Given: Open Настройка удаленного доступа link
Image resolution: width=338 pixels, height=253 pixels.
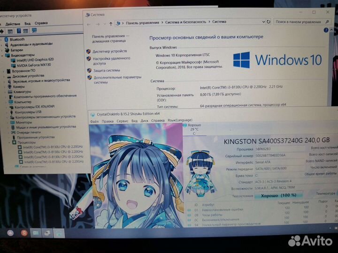Looking at the screenshot, I should (111, 61).
